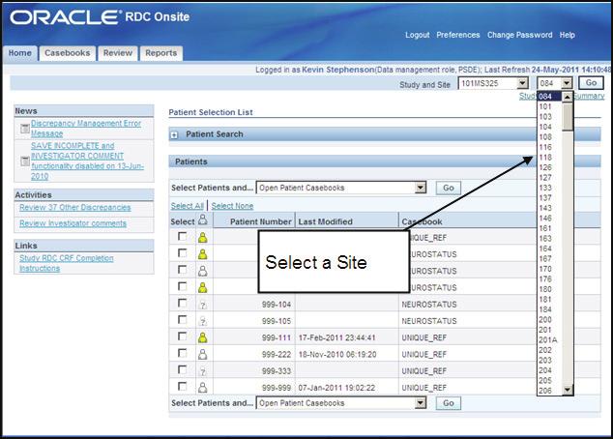Tick checkbox for patient 999-104
Image resolution: width=613 pixels, height=439 pixels.
click(x=182, y=303)
